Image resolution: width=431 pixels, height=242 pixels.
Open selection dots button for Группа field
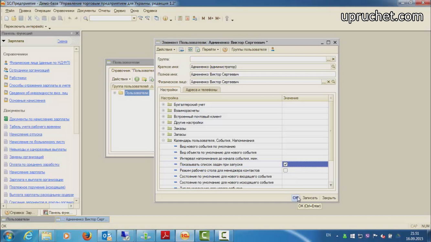[x=328, y=59]
